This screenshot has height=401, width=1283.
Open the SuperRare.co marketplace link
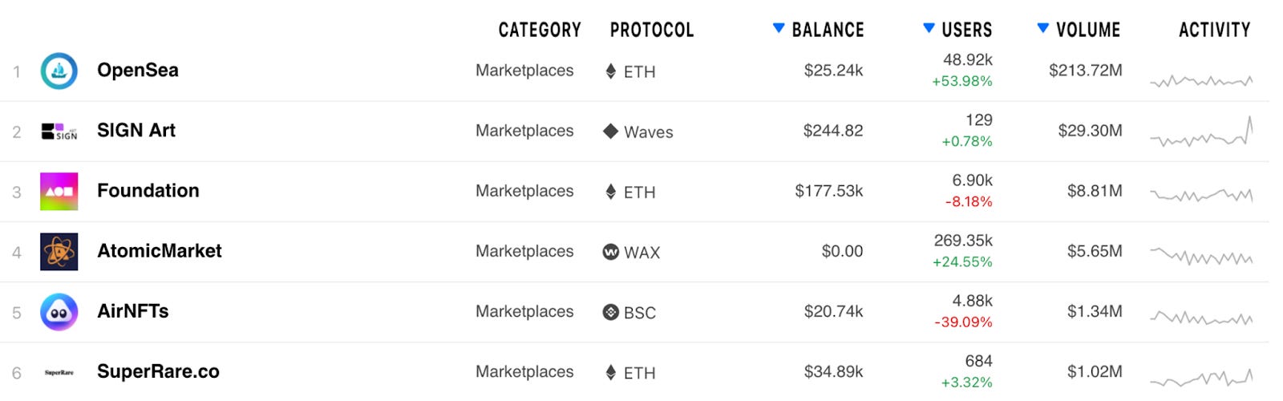[x=158, y=371]
